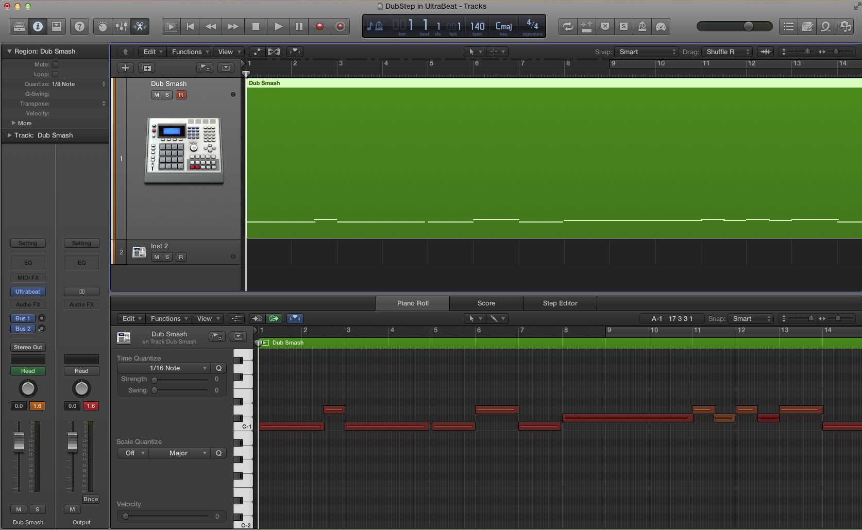The width and height of the screenshot is (862, 530).
Task: Mute the Dub Smash track
Action: [157, 95]
